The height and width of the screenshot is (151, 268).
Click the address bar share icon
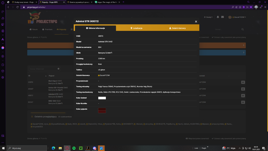pos(237,7)
